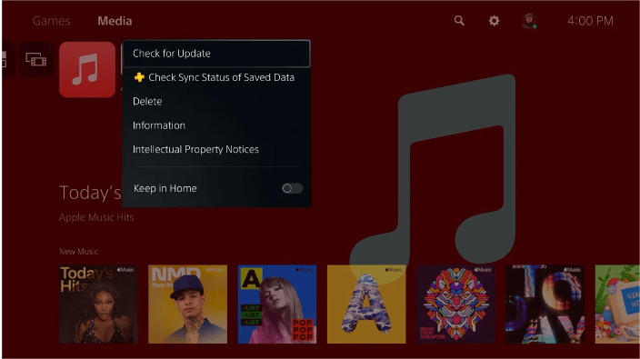Click the PlayStation Plus icon in menu
The height and width of the screenshot is (359, 640).
pyautogui.click(x=139, y=77)
